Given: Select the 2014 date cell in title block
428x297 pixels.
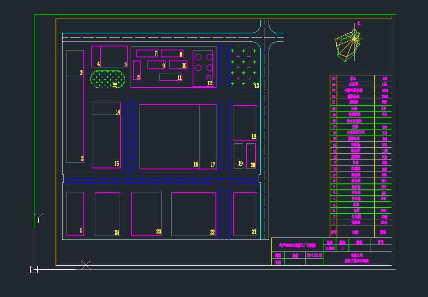Looking at the screenshot, I should point(315,255).
